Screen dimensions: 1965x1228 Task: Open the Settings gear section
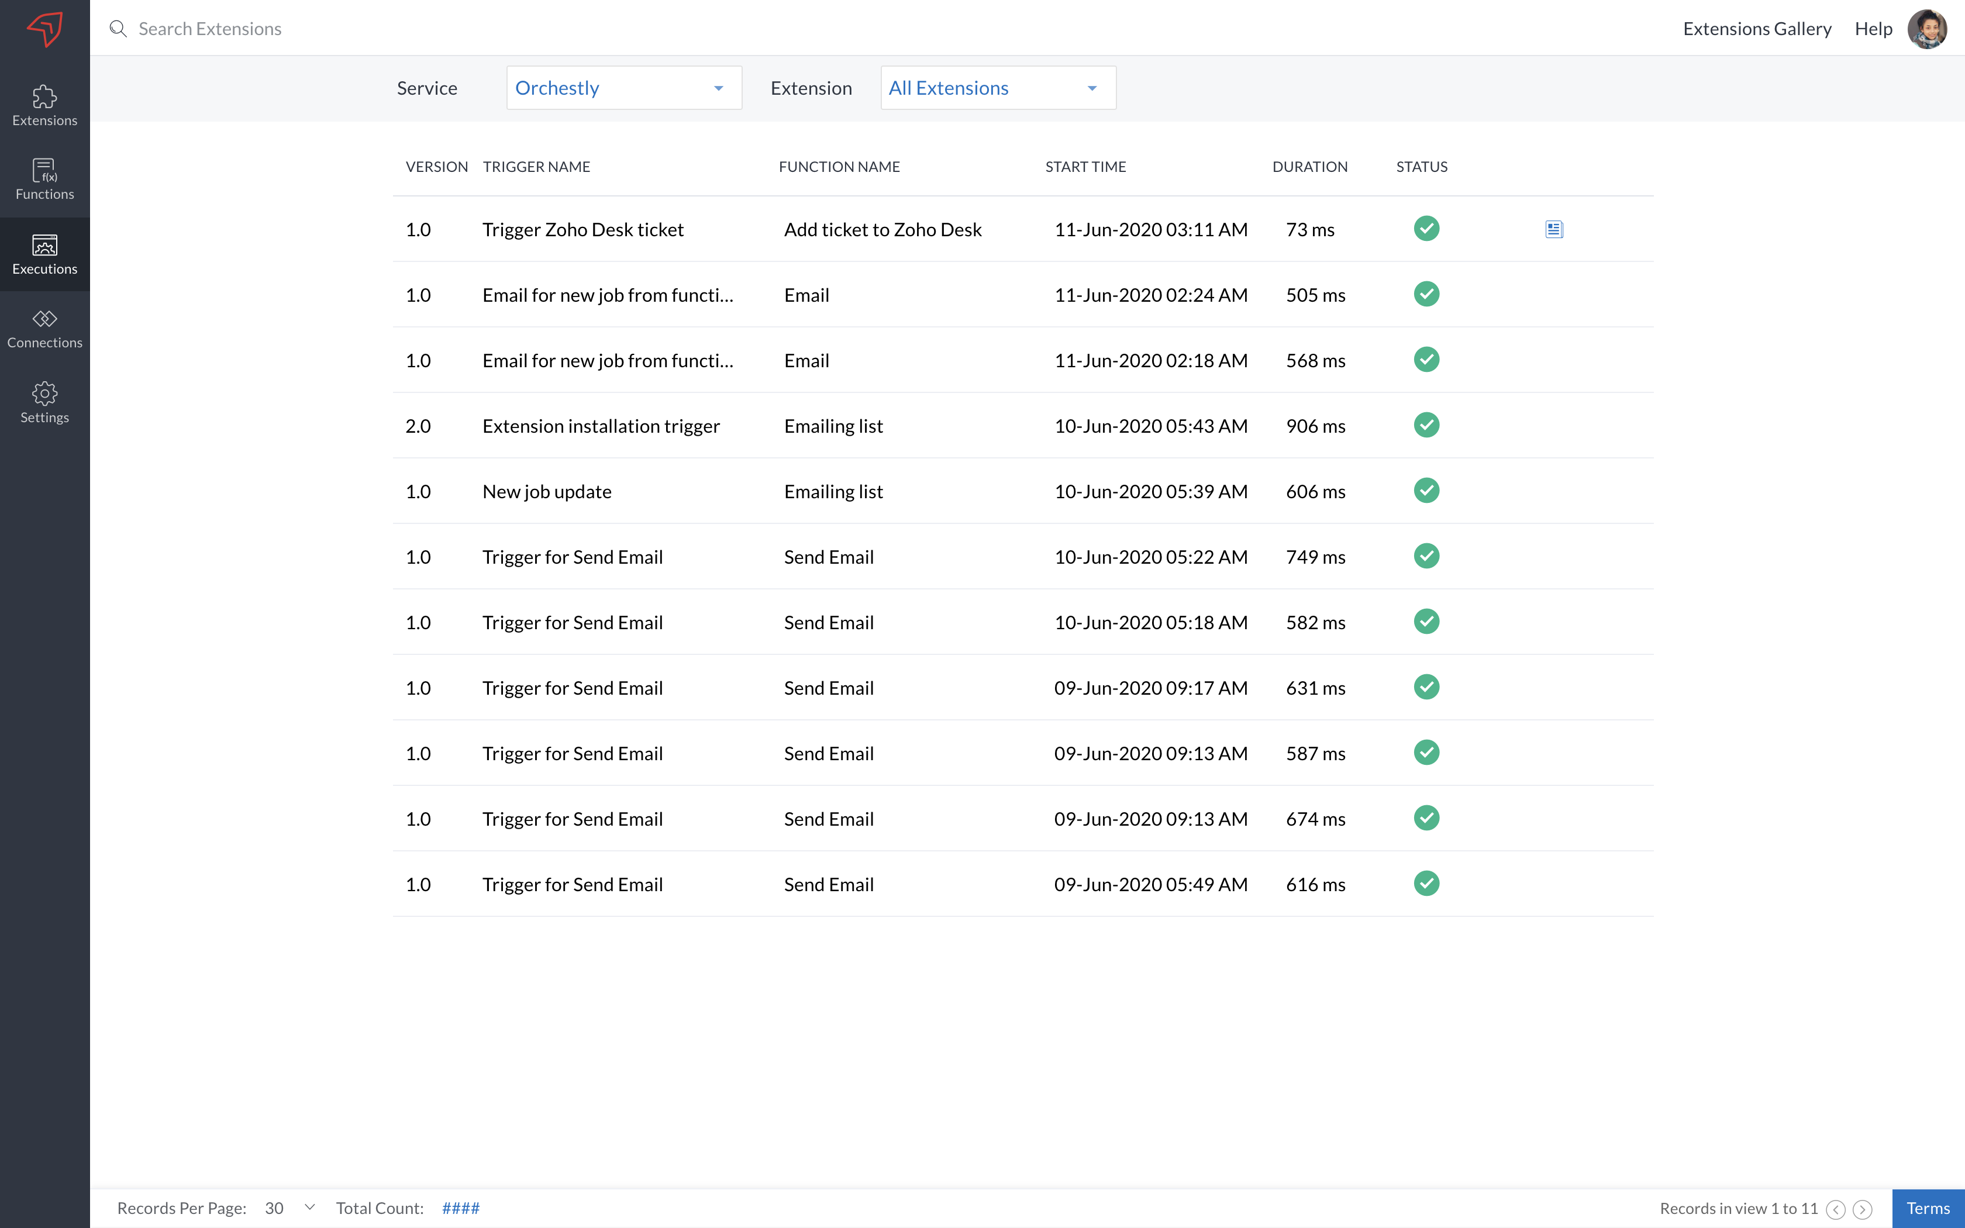(x=44, y=403)
